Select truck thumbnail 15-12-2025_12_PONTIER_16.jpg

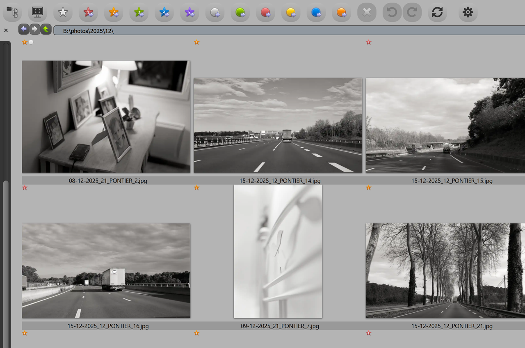point(106,270)
